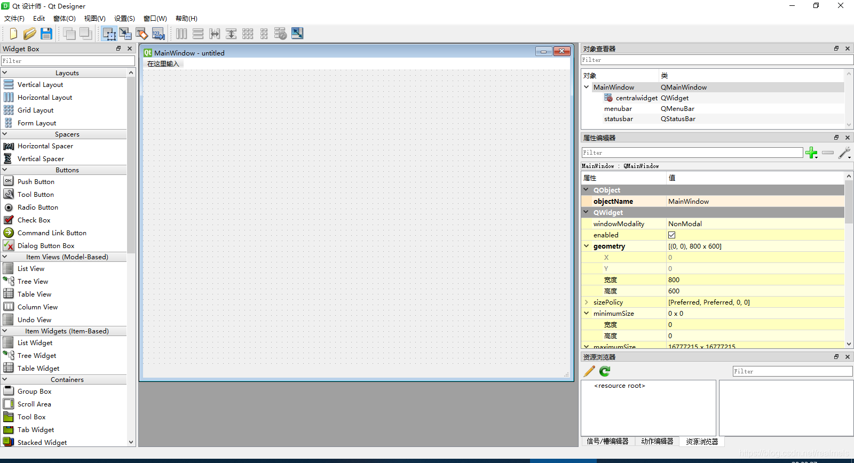Click the property editor Filter field
Screen dimensions: 854x463
[x=692, y=153]
